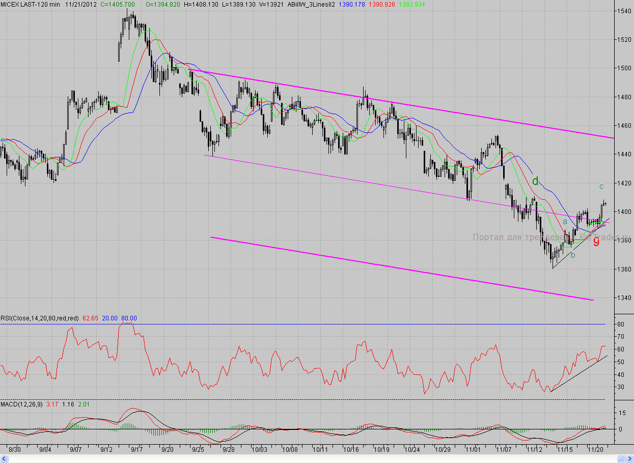This screenshot has height=463, width=634.
Task: Select the 1340 price axis label
Action: point(624,298)
